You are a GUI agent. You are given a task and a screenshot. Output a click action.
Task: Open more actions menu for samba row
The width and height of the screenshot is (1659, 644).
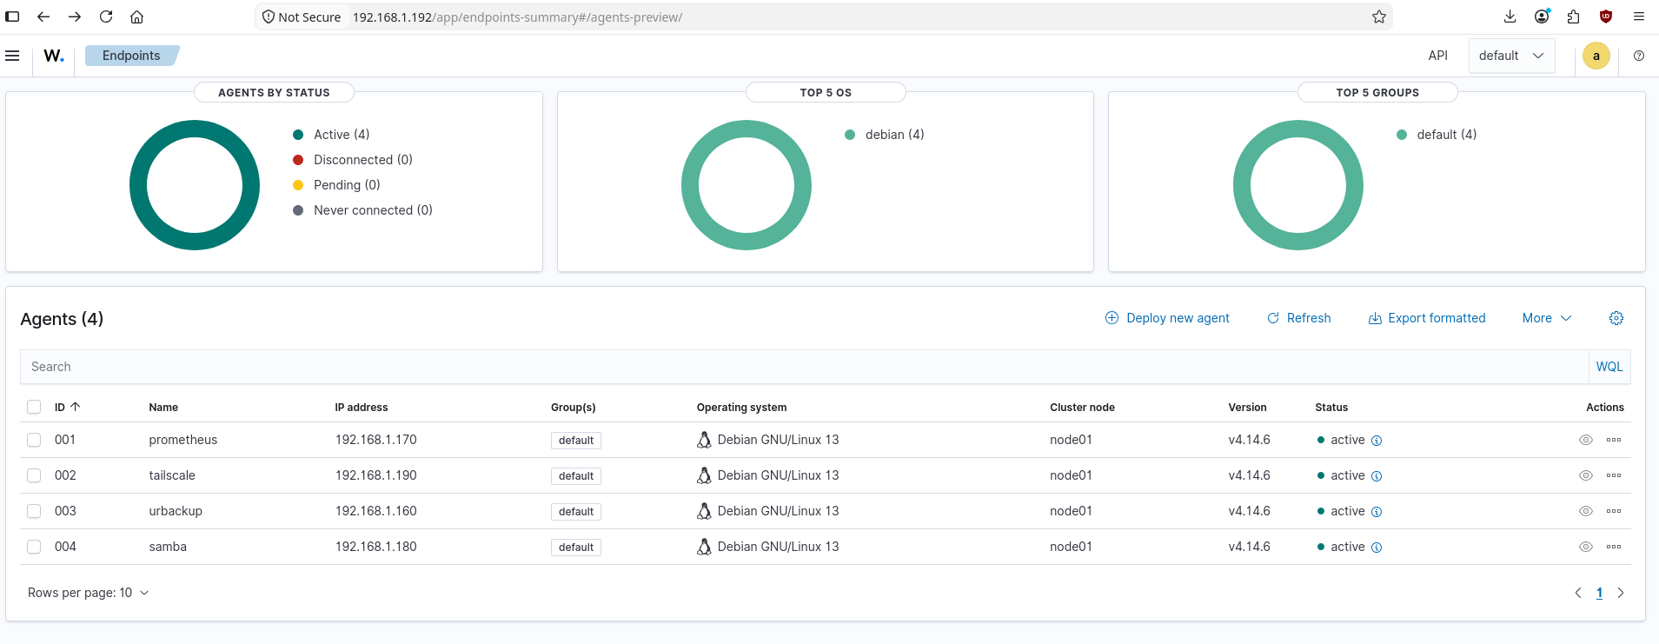(1614, 547)
